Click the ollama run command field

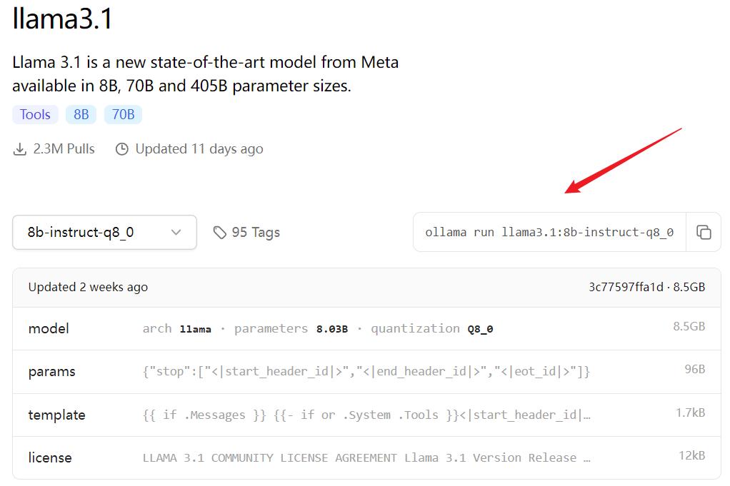pyautogui.click(x=549, y=233)
